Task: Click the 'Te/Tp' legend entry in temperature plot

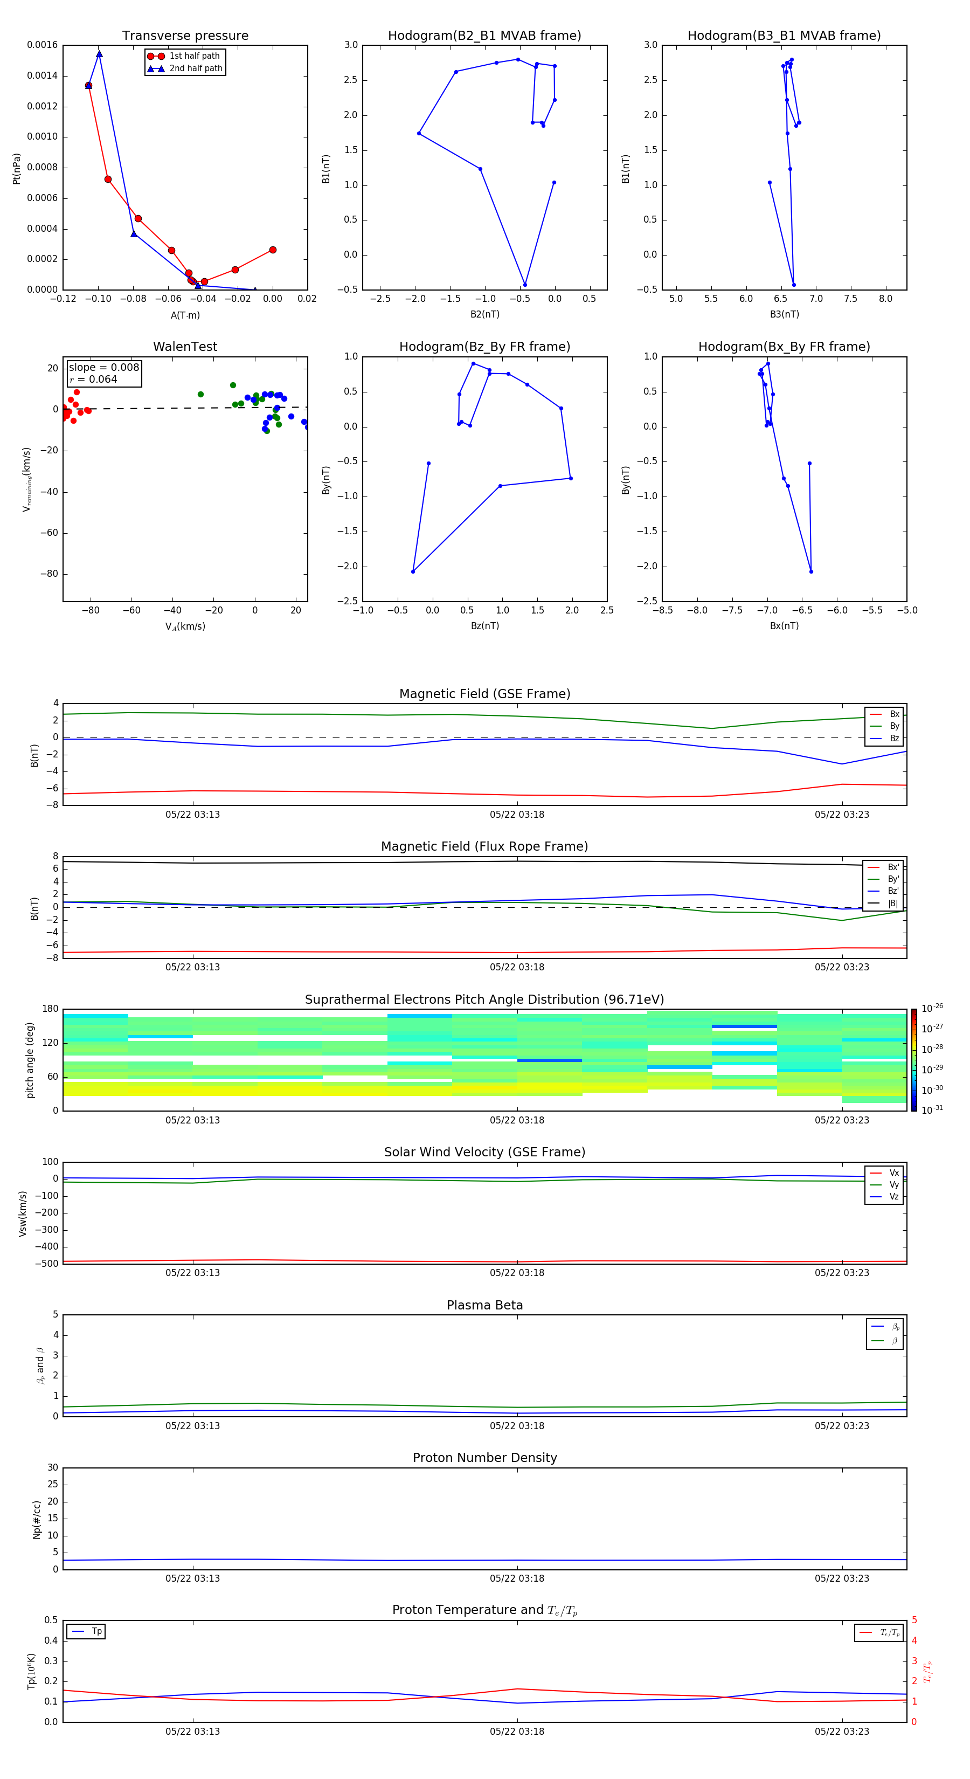Action: pos(879,1632)
